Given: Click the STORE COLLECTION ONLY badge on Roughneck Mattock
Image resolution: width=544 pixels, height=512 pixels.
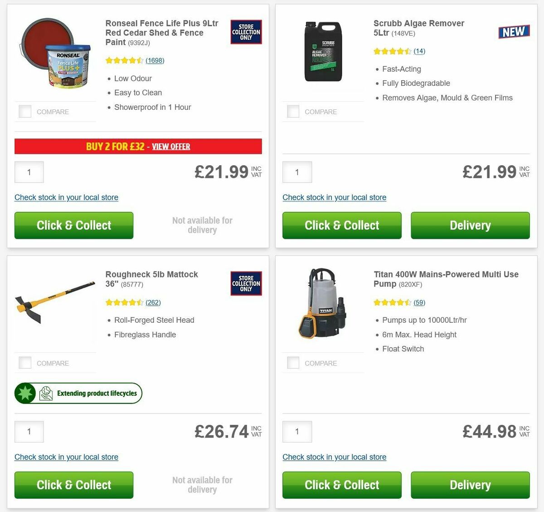Looking at the screenshot, I should [x=246, y=283].
